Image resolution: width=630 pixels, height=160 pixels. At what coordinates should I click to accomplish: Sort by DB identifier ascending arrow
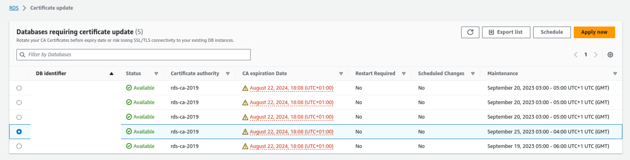point(111,74)
